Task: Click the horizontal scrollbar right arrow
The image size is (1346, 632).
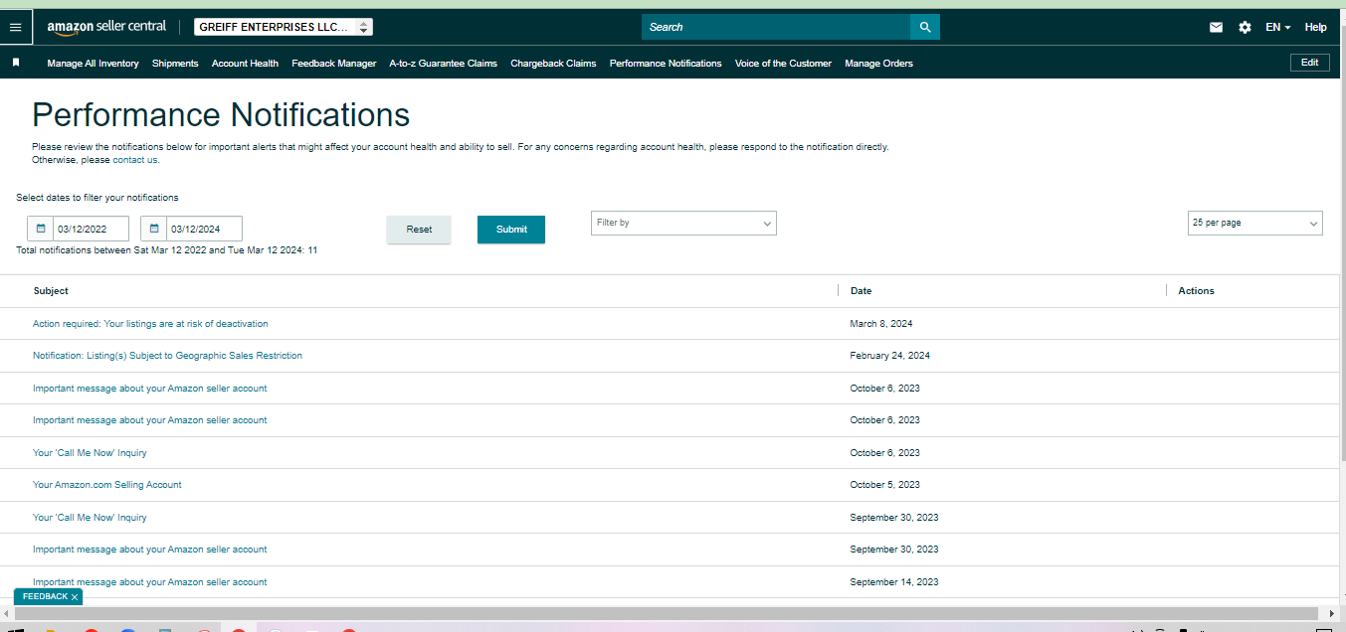Action: 1332,614
